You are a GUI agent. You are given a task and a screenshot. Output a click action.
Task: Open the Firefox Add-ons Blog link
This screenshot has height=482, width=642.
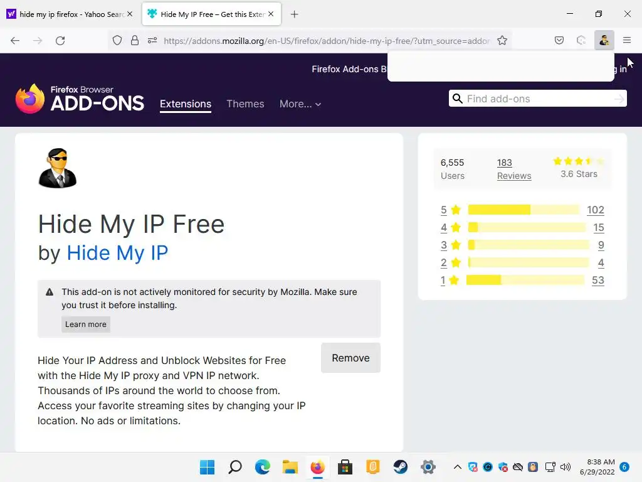coord(349,69)
